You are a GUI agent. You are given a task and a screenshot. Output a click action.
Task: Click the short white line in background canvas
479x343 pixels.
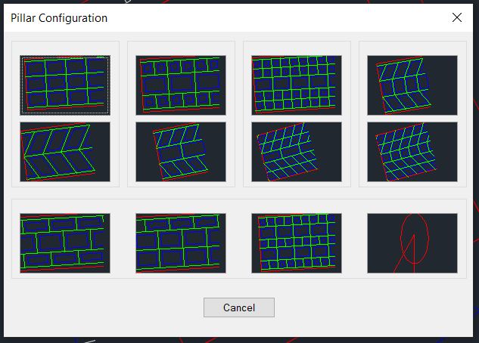click(89, 341)
